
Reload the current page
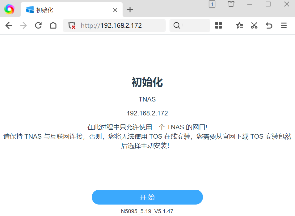tap(38, 25)
